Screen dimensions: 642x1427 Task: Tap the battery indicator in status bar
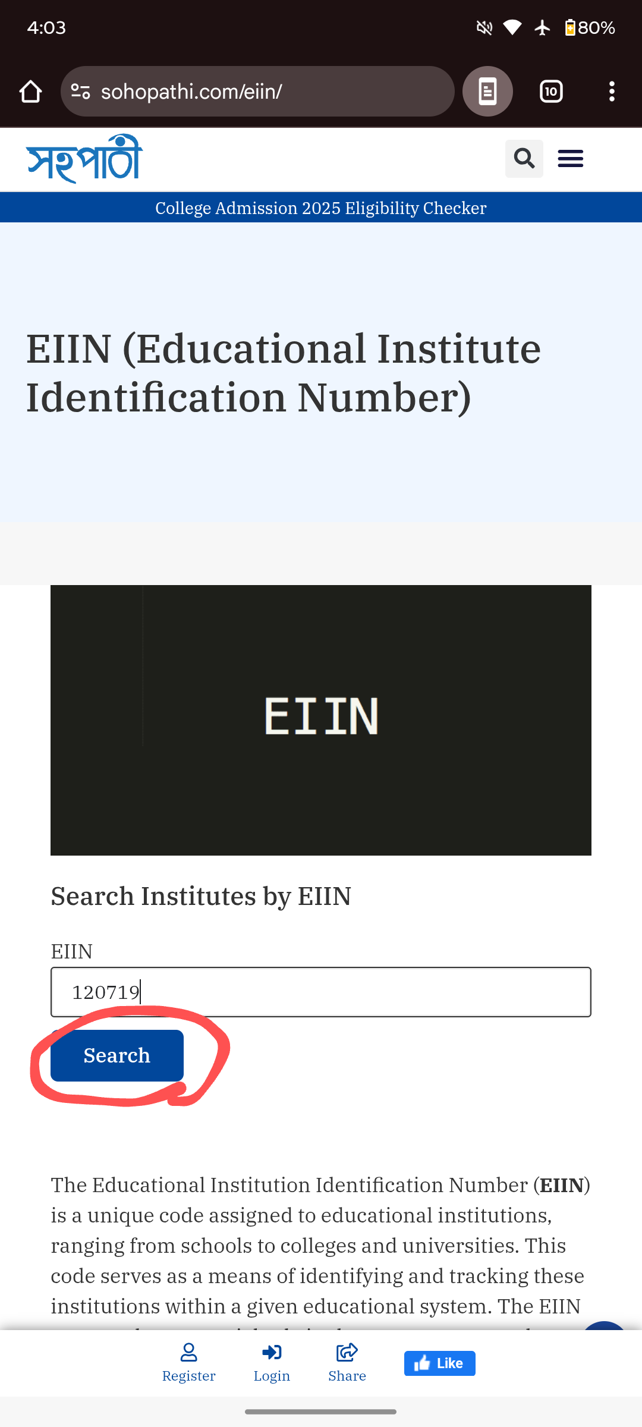[x=569, y=28]
